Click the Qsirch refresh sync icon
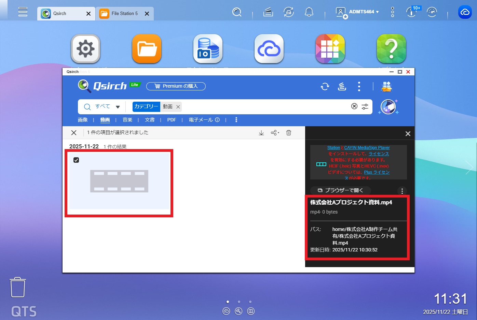Viewport: 477px width, 320px height. tap(325, 86)
